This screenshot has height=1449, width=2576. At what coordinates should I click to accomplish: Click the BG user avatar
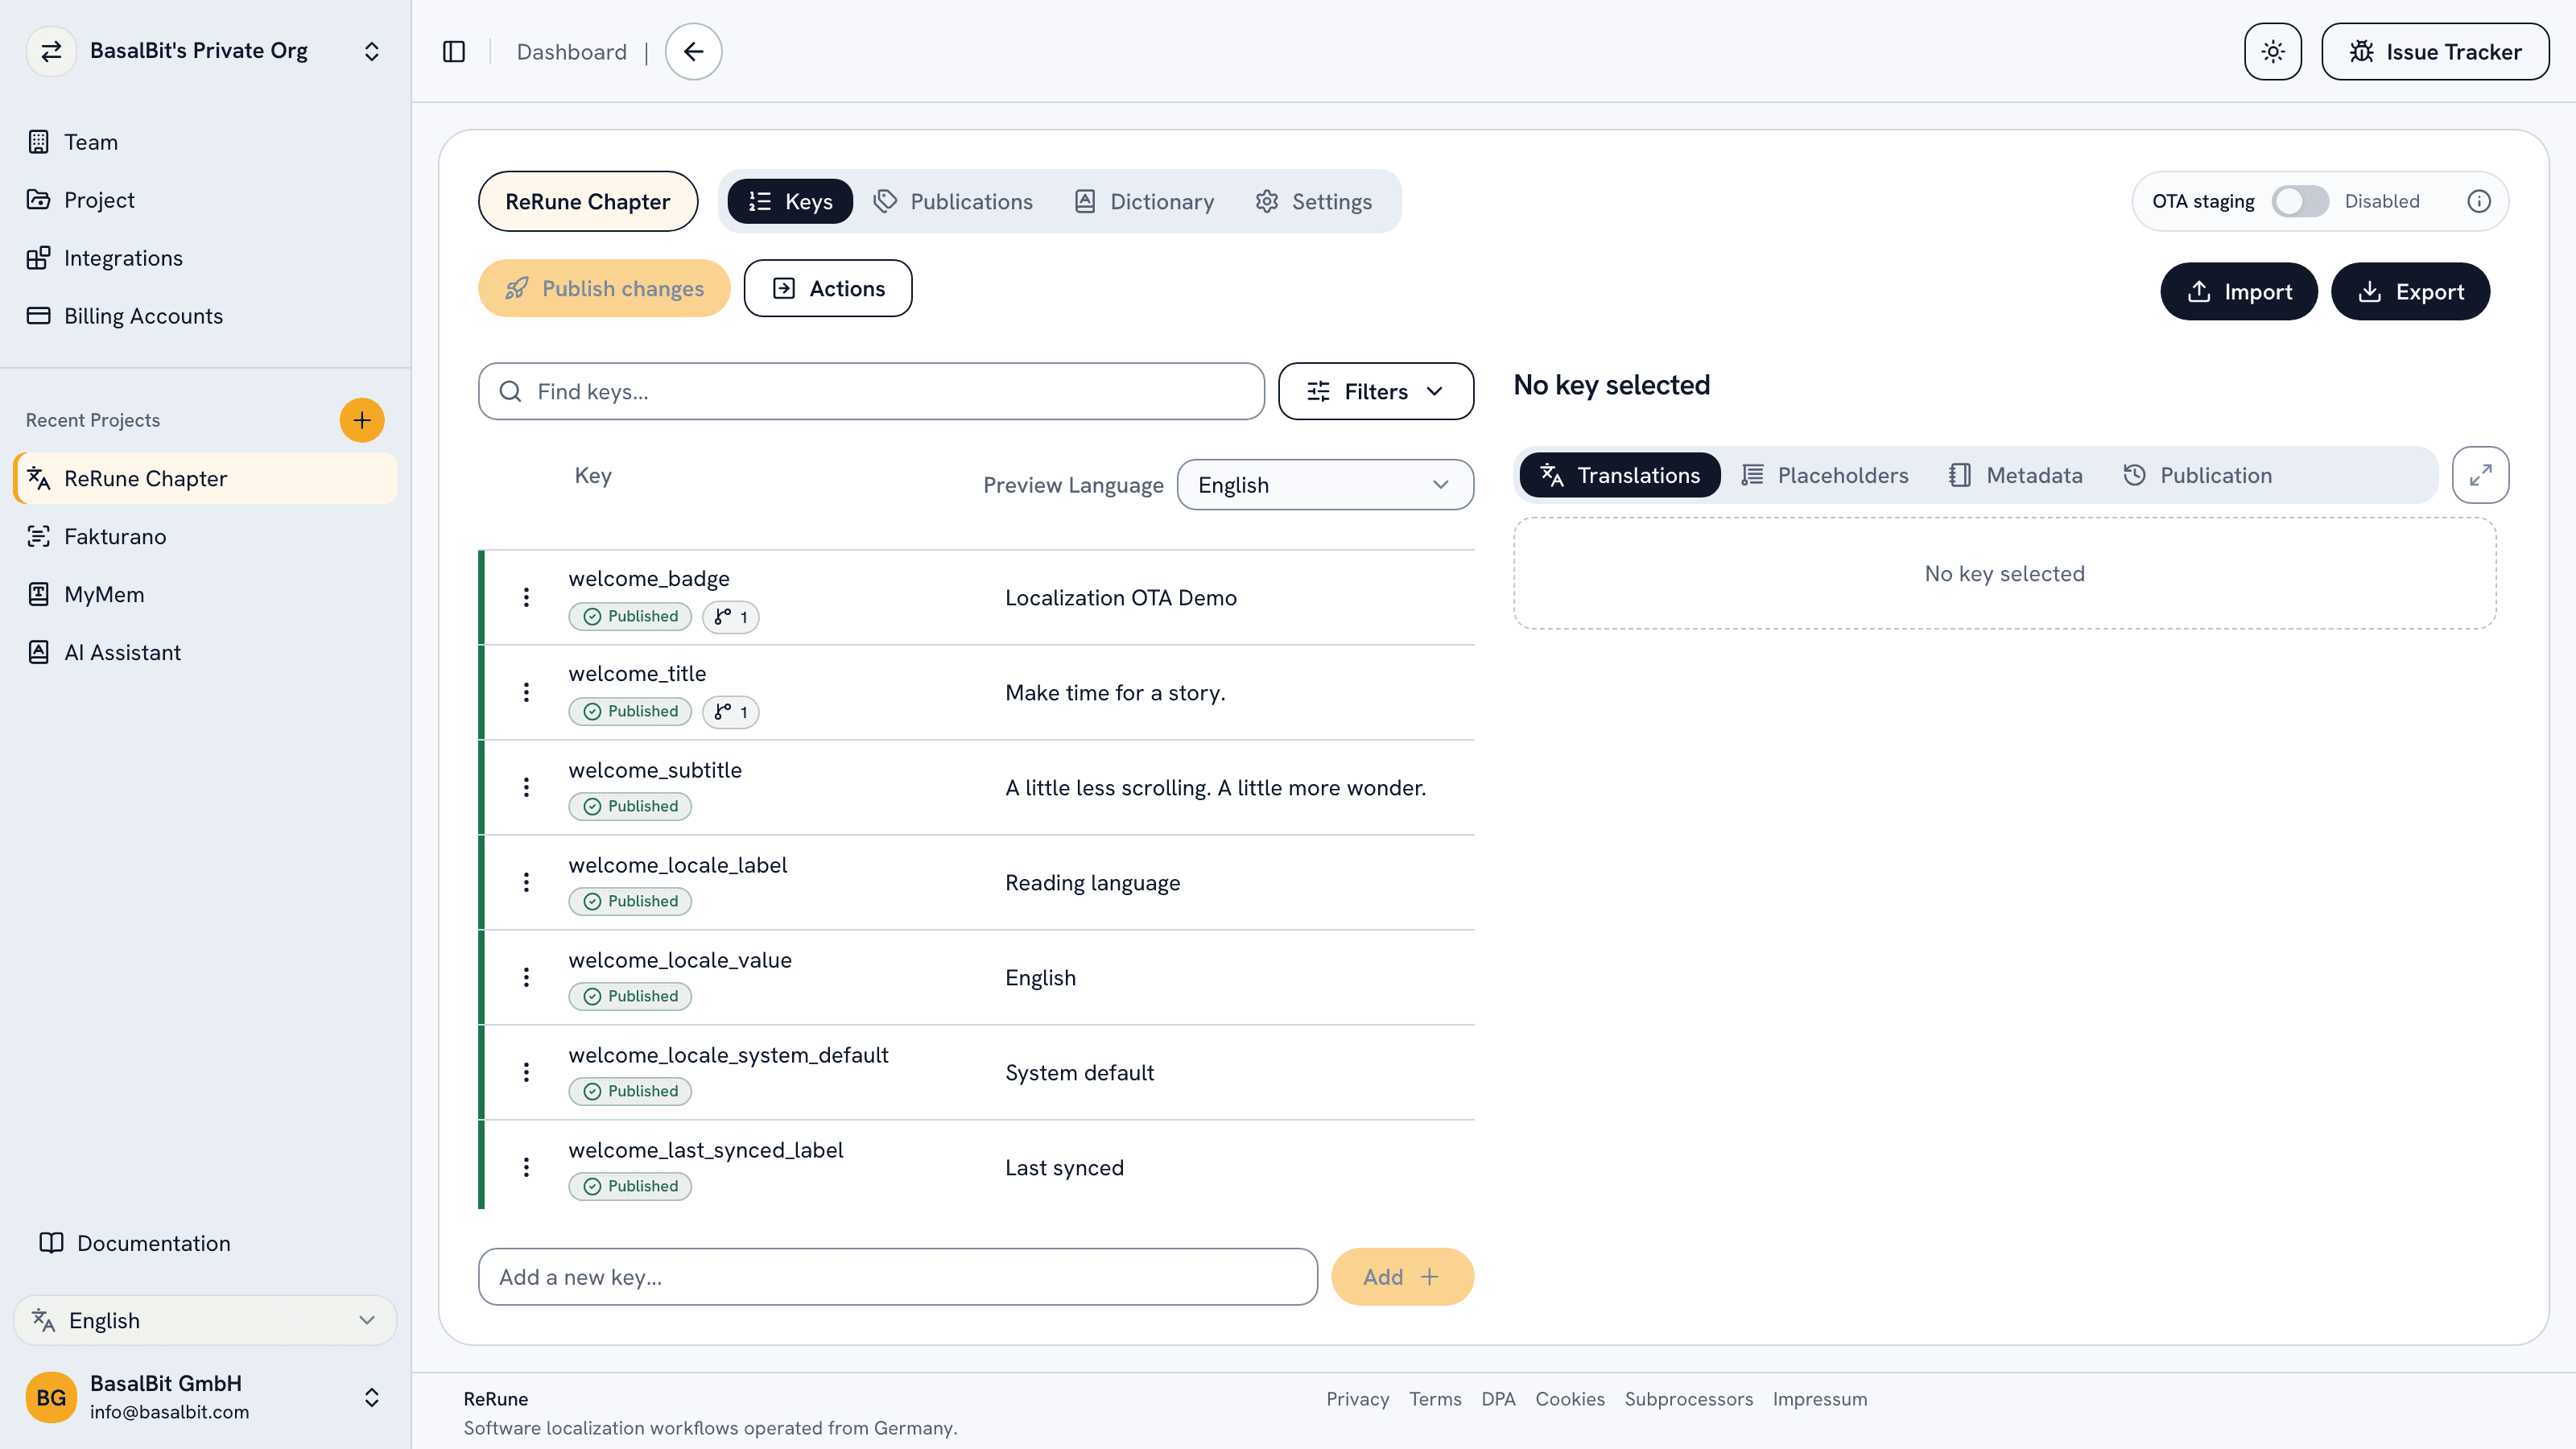point(51,1397)
